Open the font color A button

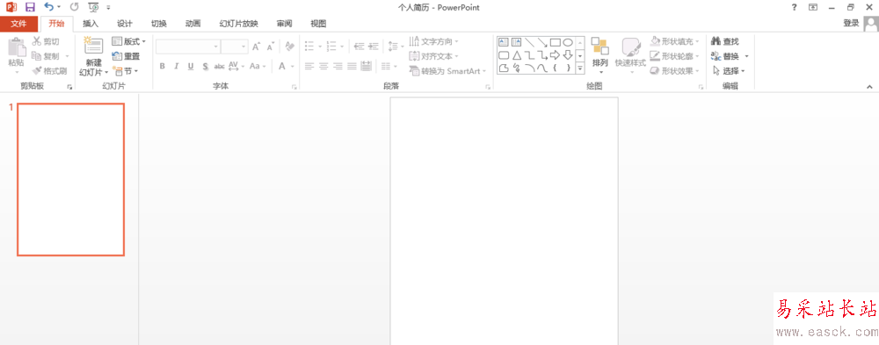coord(282,66)
